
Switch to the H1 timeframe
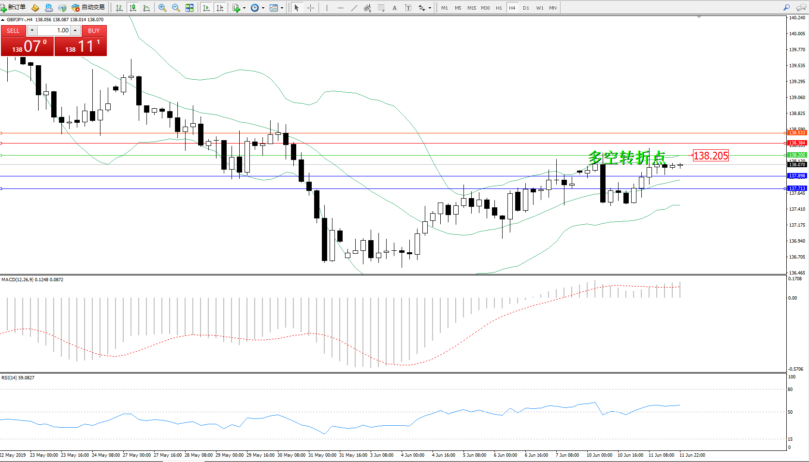click(499, 8)
